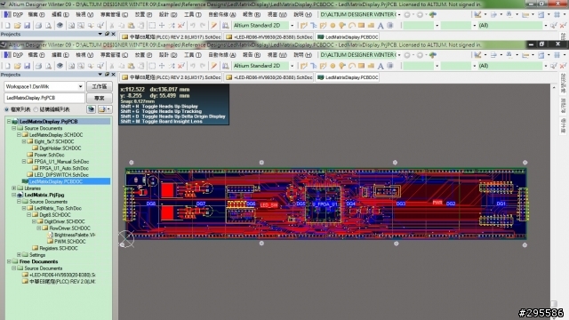Collapse Free Documents tree node
569x320 pixels.
(x=9, y=261)
